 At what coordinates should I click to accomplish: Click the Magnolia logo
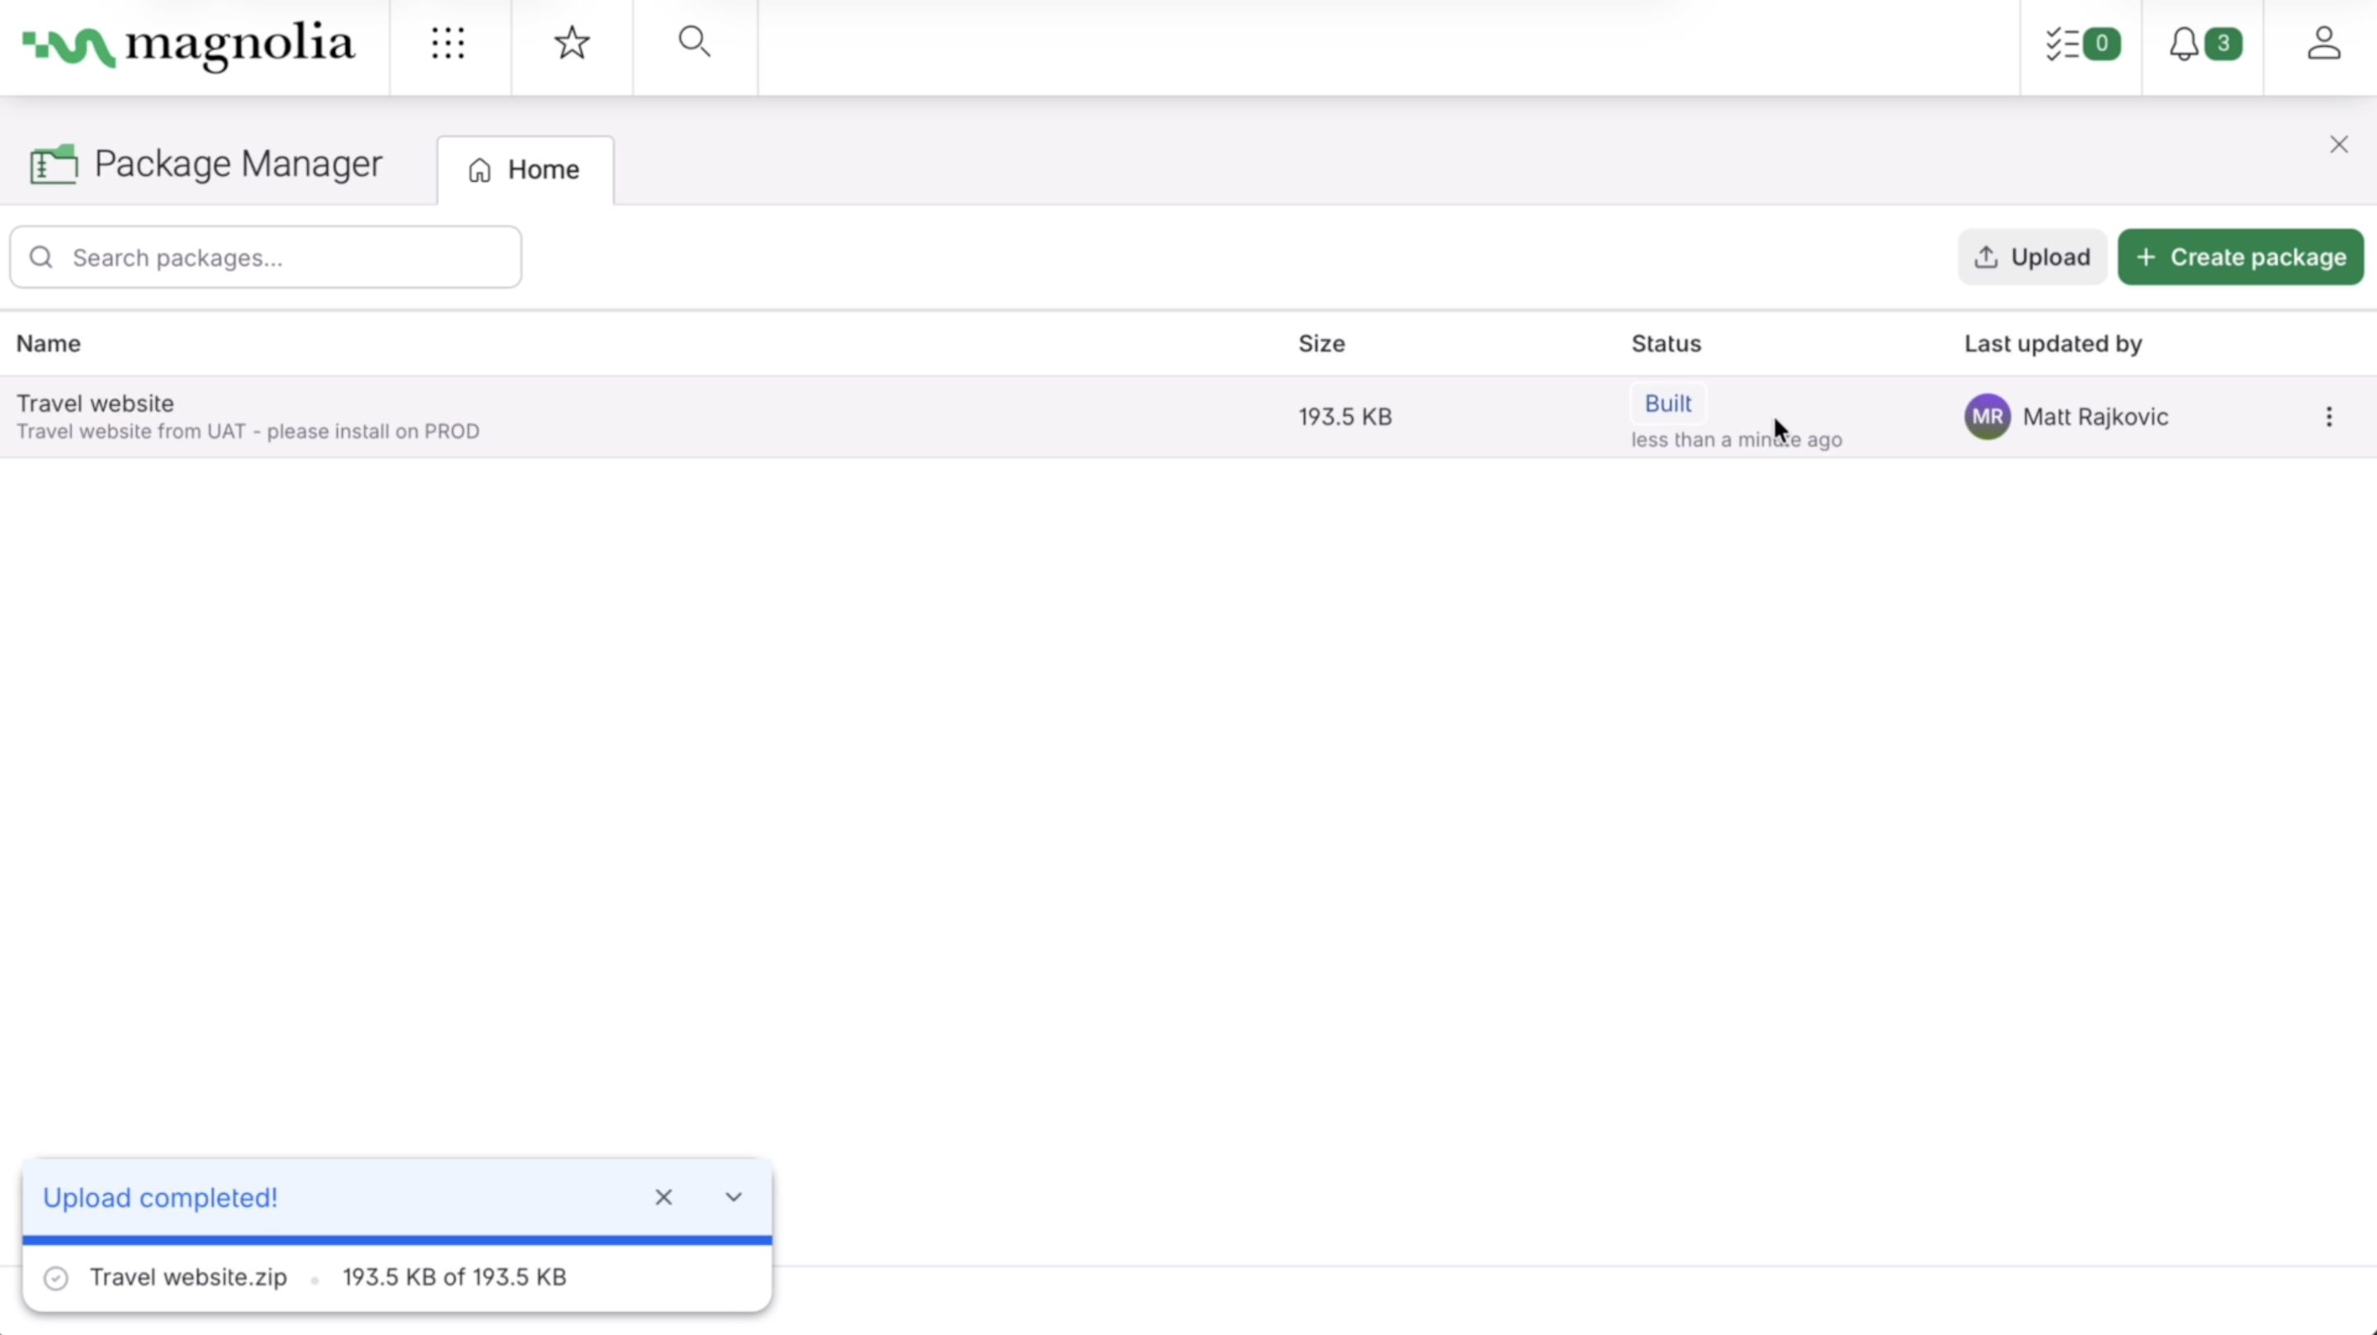[x=187, y=46]
